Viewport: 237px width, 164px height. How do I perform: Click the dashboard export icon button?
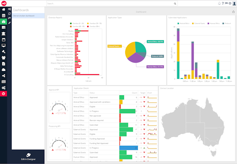233,12
